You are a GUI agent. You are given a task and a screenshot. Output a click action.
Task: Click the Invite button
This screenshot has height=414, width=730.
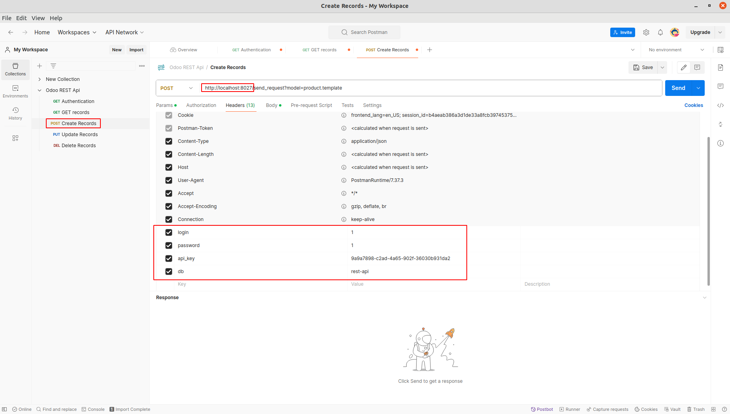(x=622, y=32)
